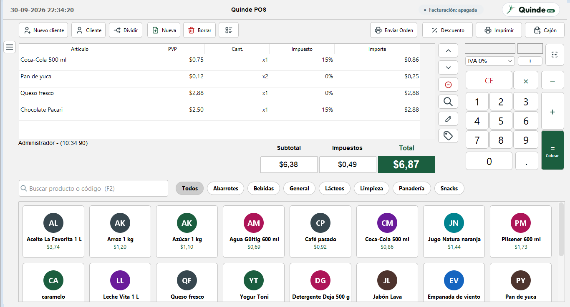Viewport: 570px width, 307px height.
Task: Add a new client with Nuevo cliente
Action: point(44,30)
